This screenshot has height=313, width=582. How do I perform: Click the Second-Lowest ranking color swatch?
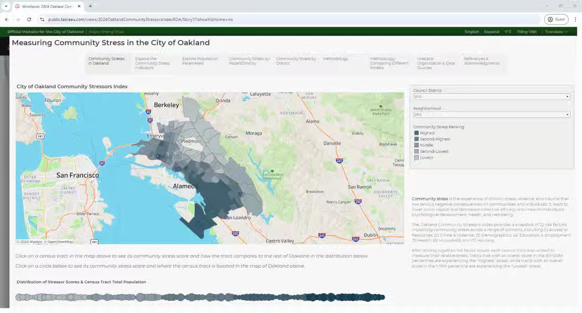point(416,151)
